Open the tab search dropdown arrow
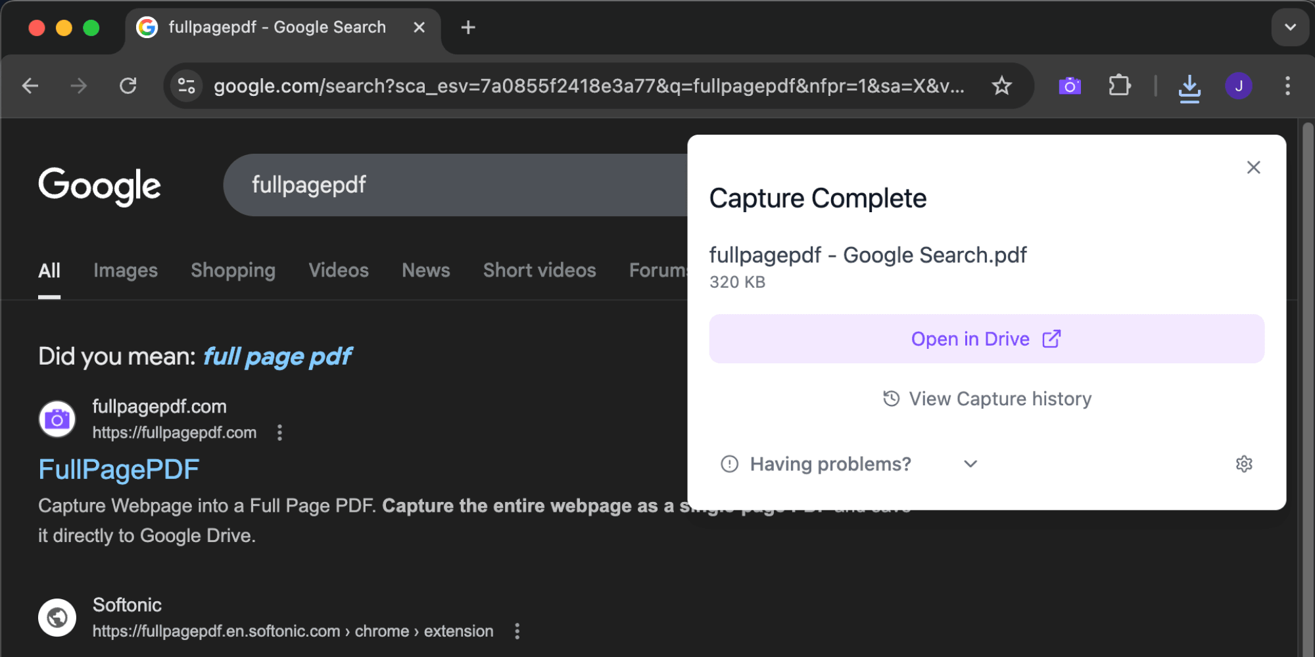The width and height of the screenshot is (1315, 657). coord(1290,28)
